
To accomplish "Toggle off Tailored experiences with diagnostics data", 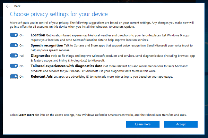I will click(14, 66).
